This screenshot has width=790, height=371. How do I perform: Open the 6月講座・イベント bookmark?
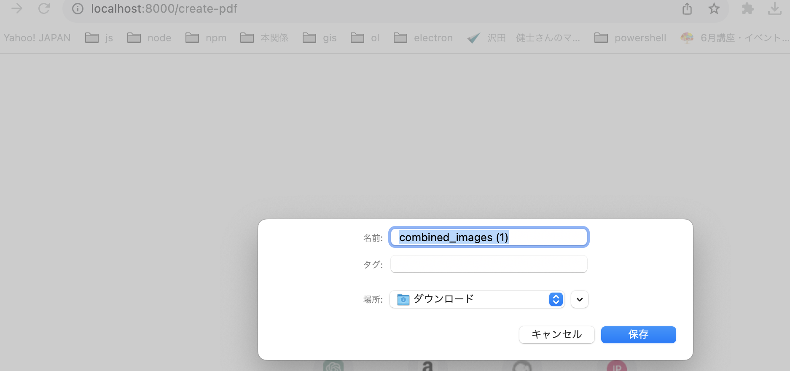point(735,38)
